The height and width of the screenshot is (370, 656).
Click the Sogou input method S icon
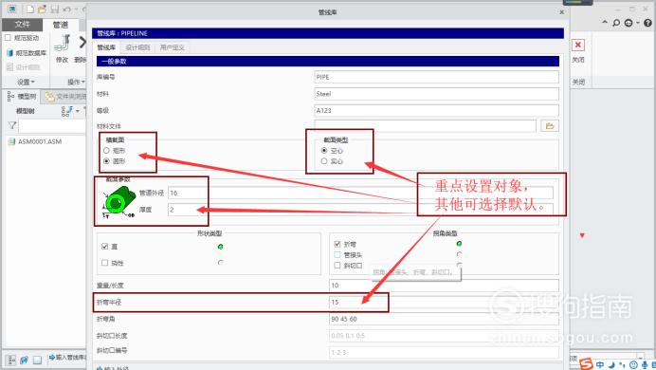[586, 363]
